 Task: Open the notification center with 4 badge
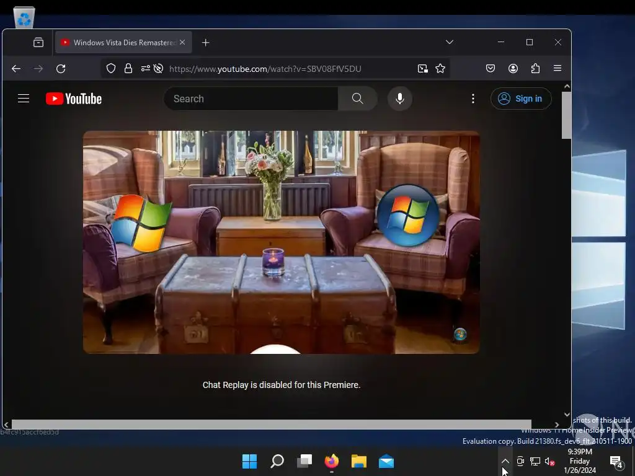pos(616,461)
